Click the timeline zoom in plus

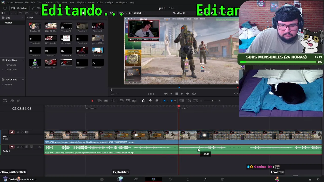[219, 101]
